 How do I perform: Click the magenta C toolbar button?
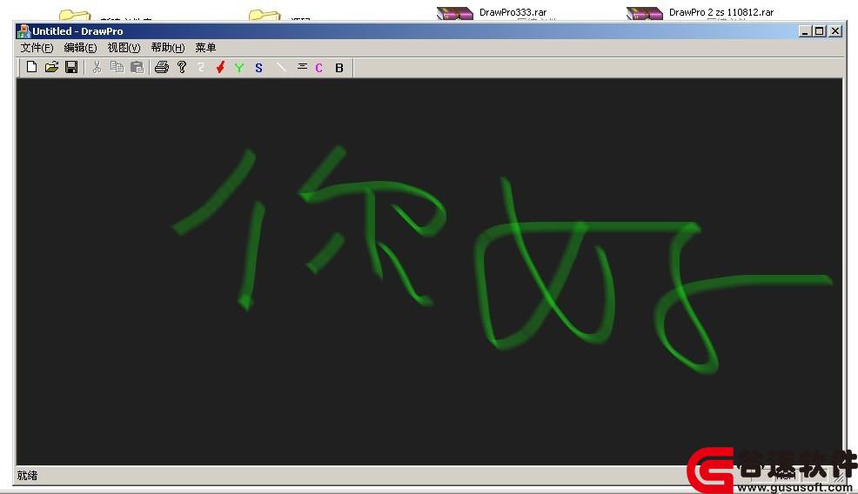point(319,67)
